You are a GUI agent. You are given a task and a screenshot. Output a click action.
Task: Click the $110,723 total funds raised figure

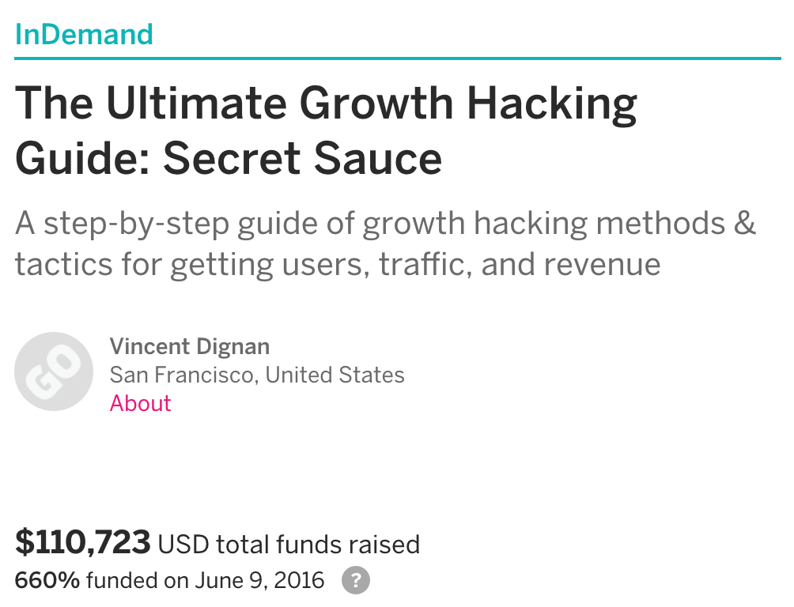coord(83,542)
